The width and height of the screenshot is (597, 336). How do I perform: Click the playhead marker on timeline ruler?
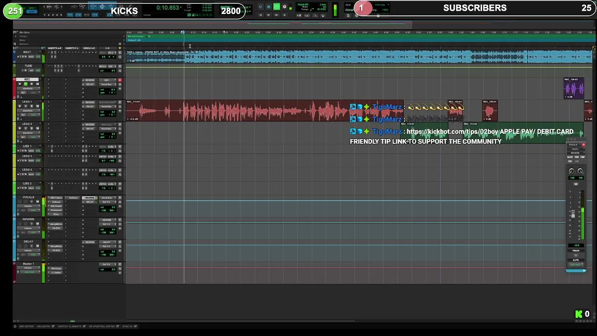click(x=183, y=32)
